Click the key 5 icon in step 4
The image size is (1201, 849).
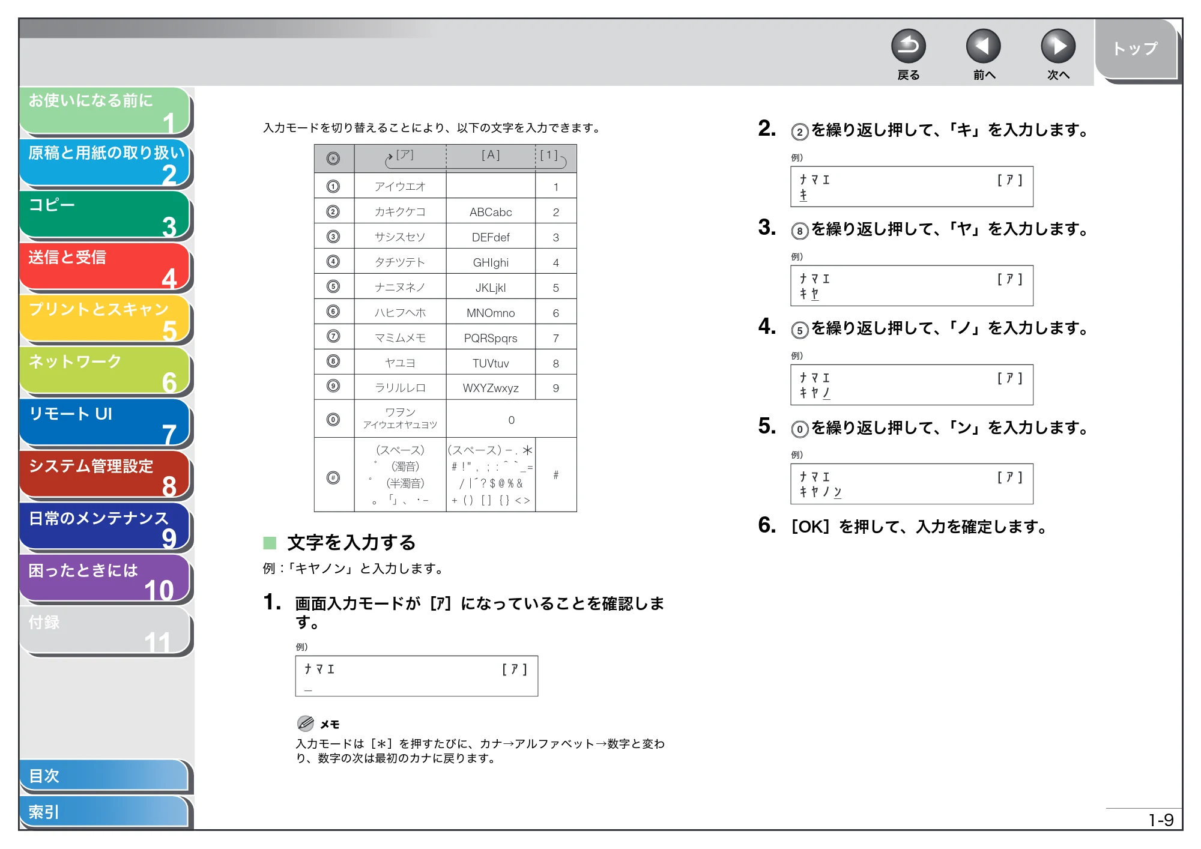point(799,330)
